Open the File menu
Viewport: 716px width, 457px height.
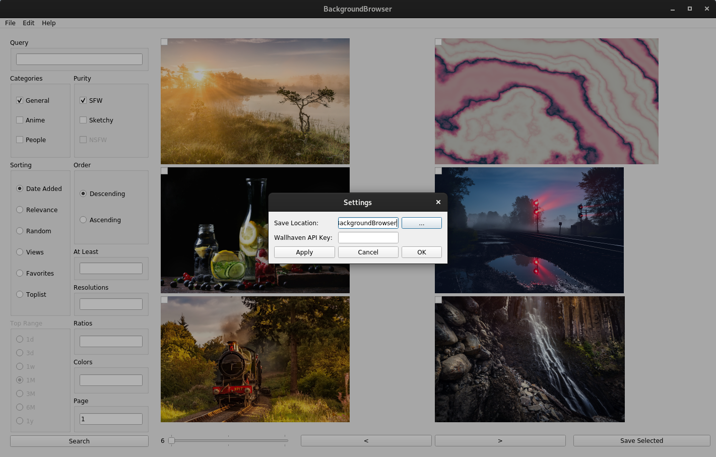click(x=10, y=23)
